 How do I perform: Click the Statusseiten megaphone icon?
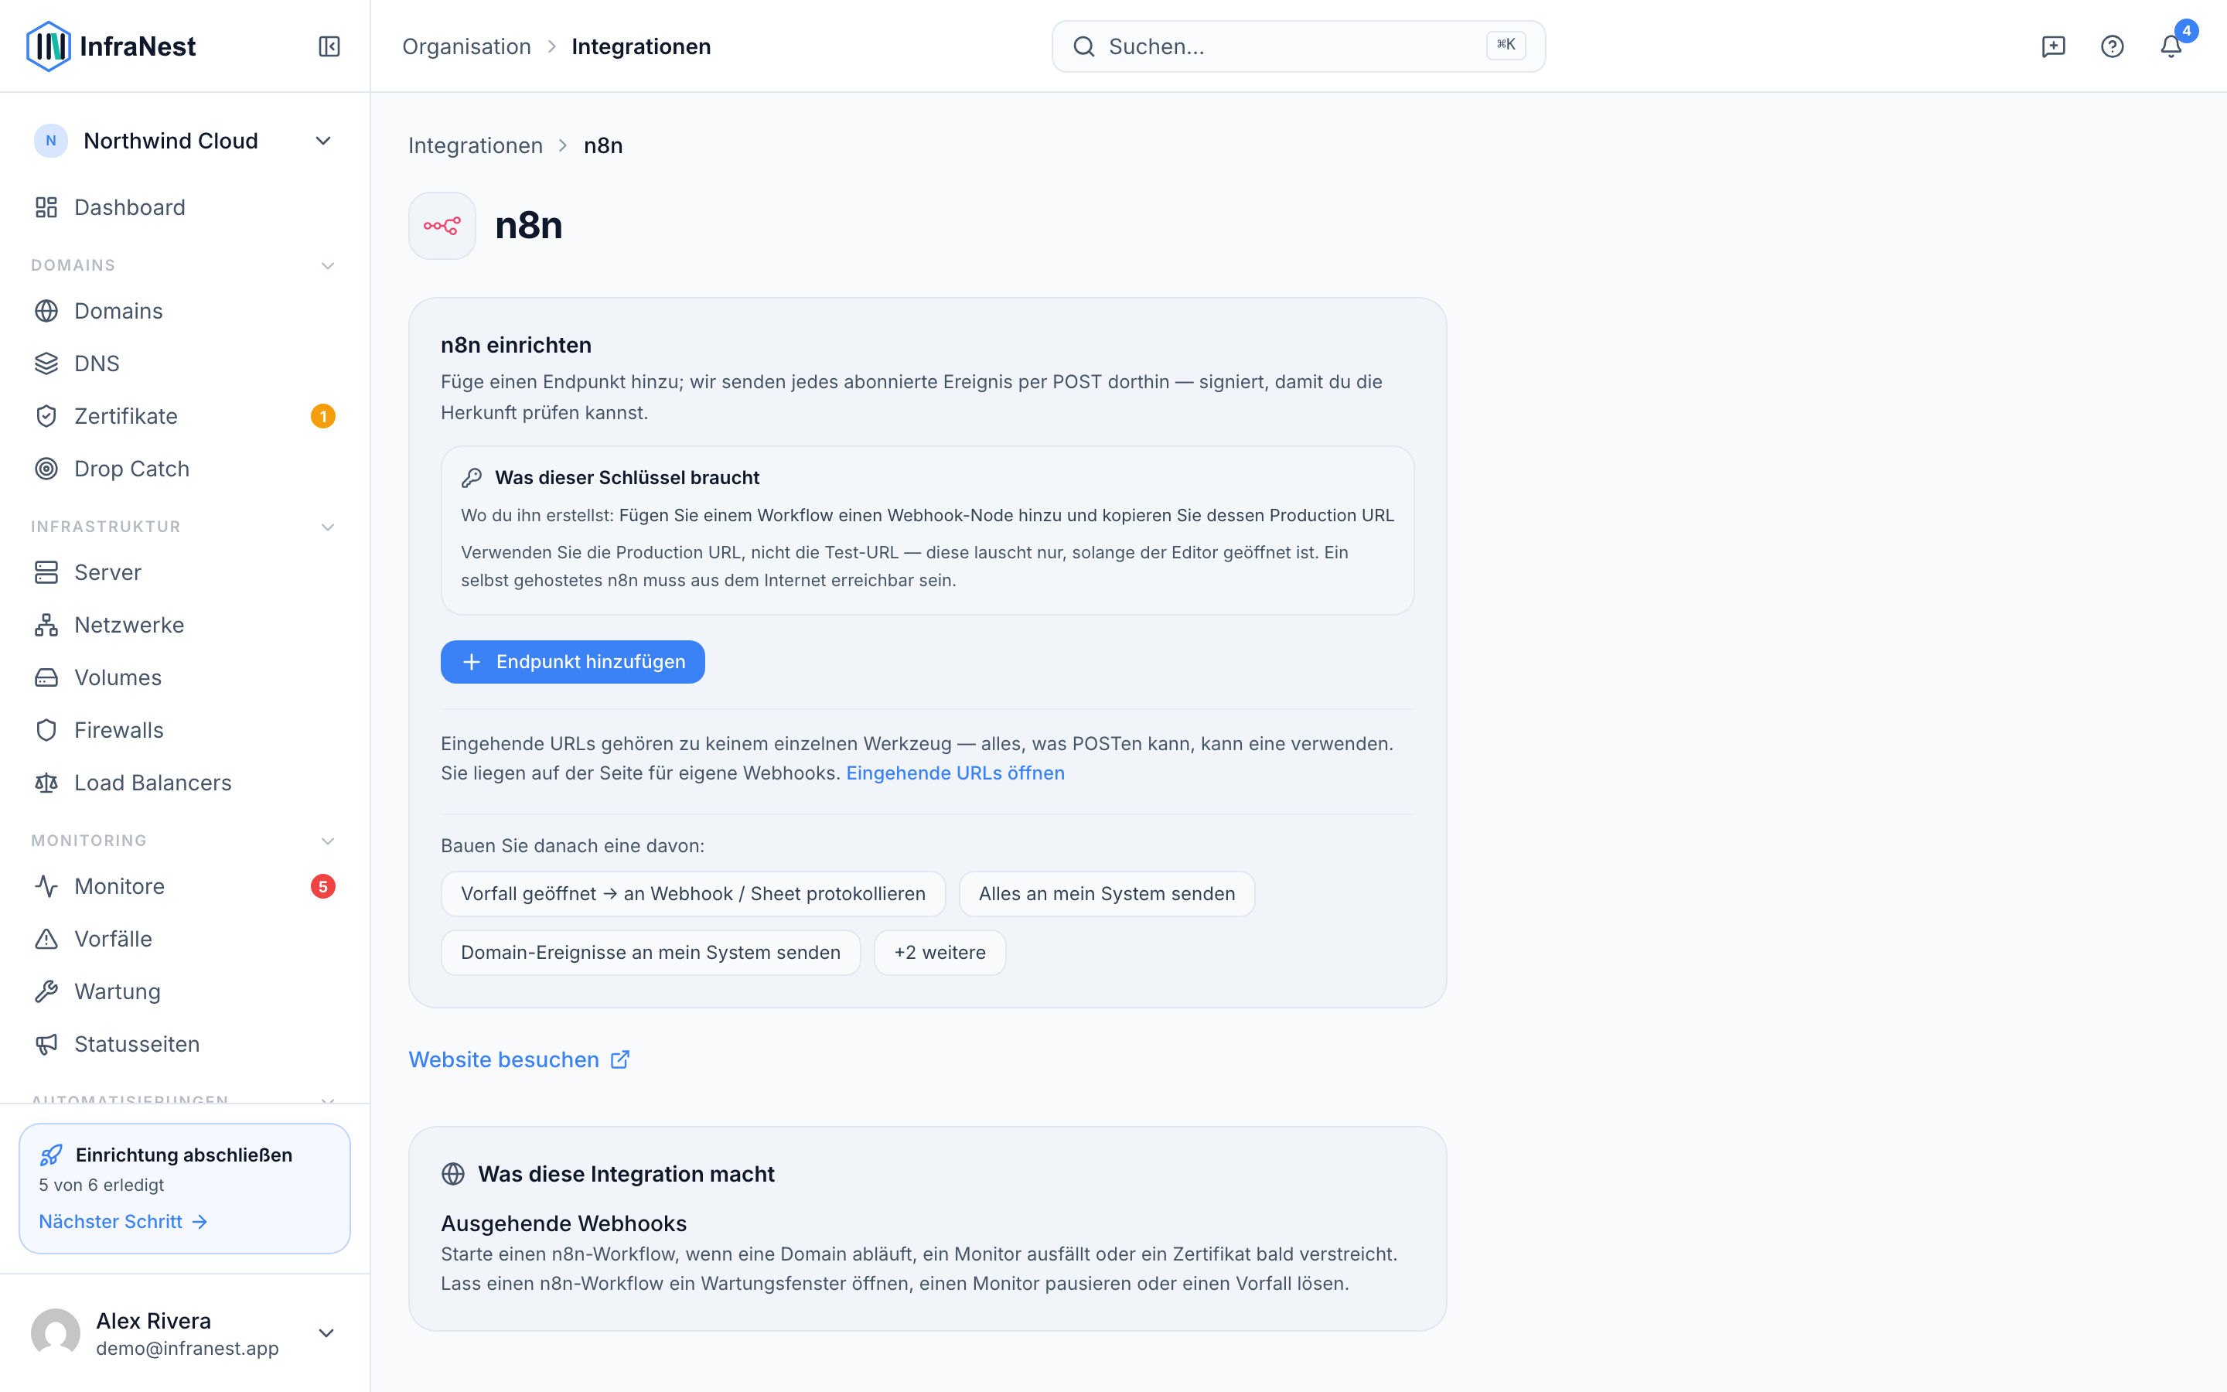pyautogui.click(x=46, y=1044)
